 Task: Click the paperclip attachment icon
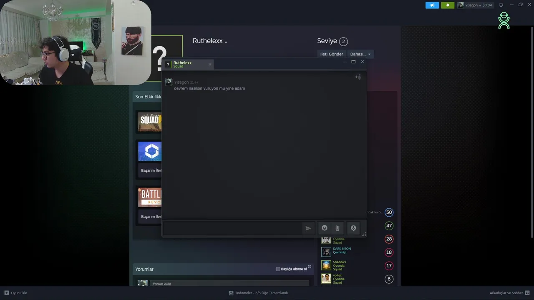tap(338, 228)
